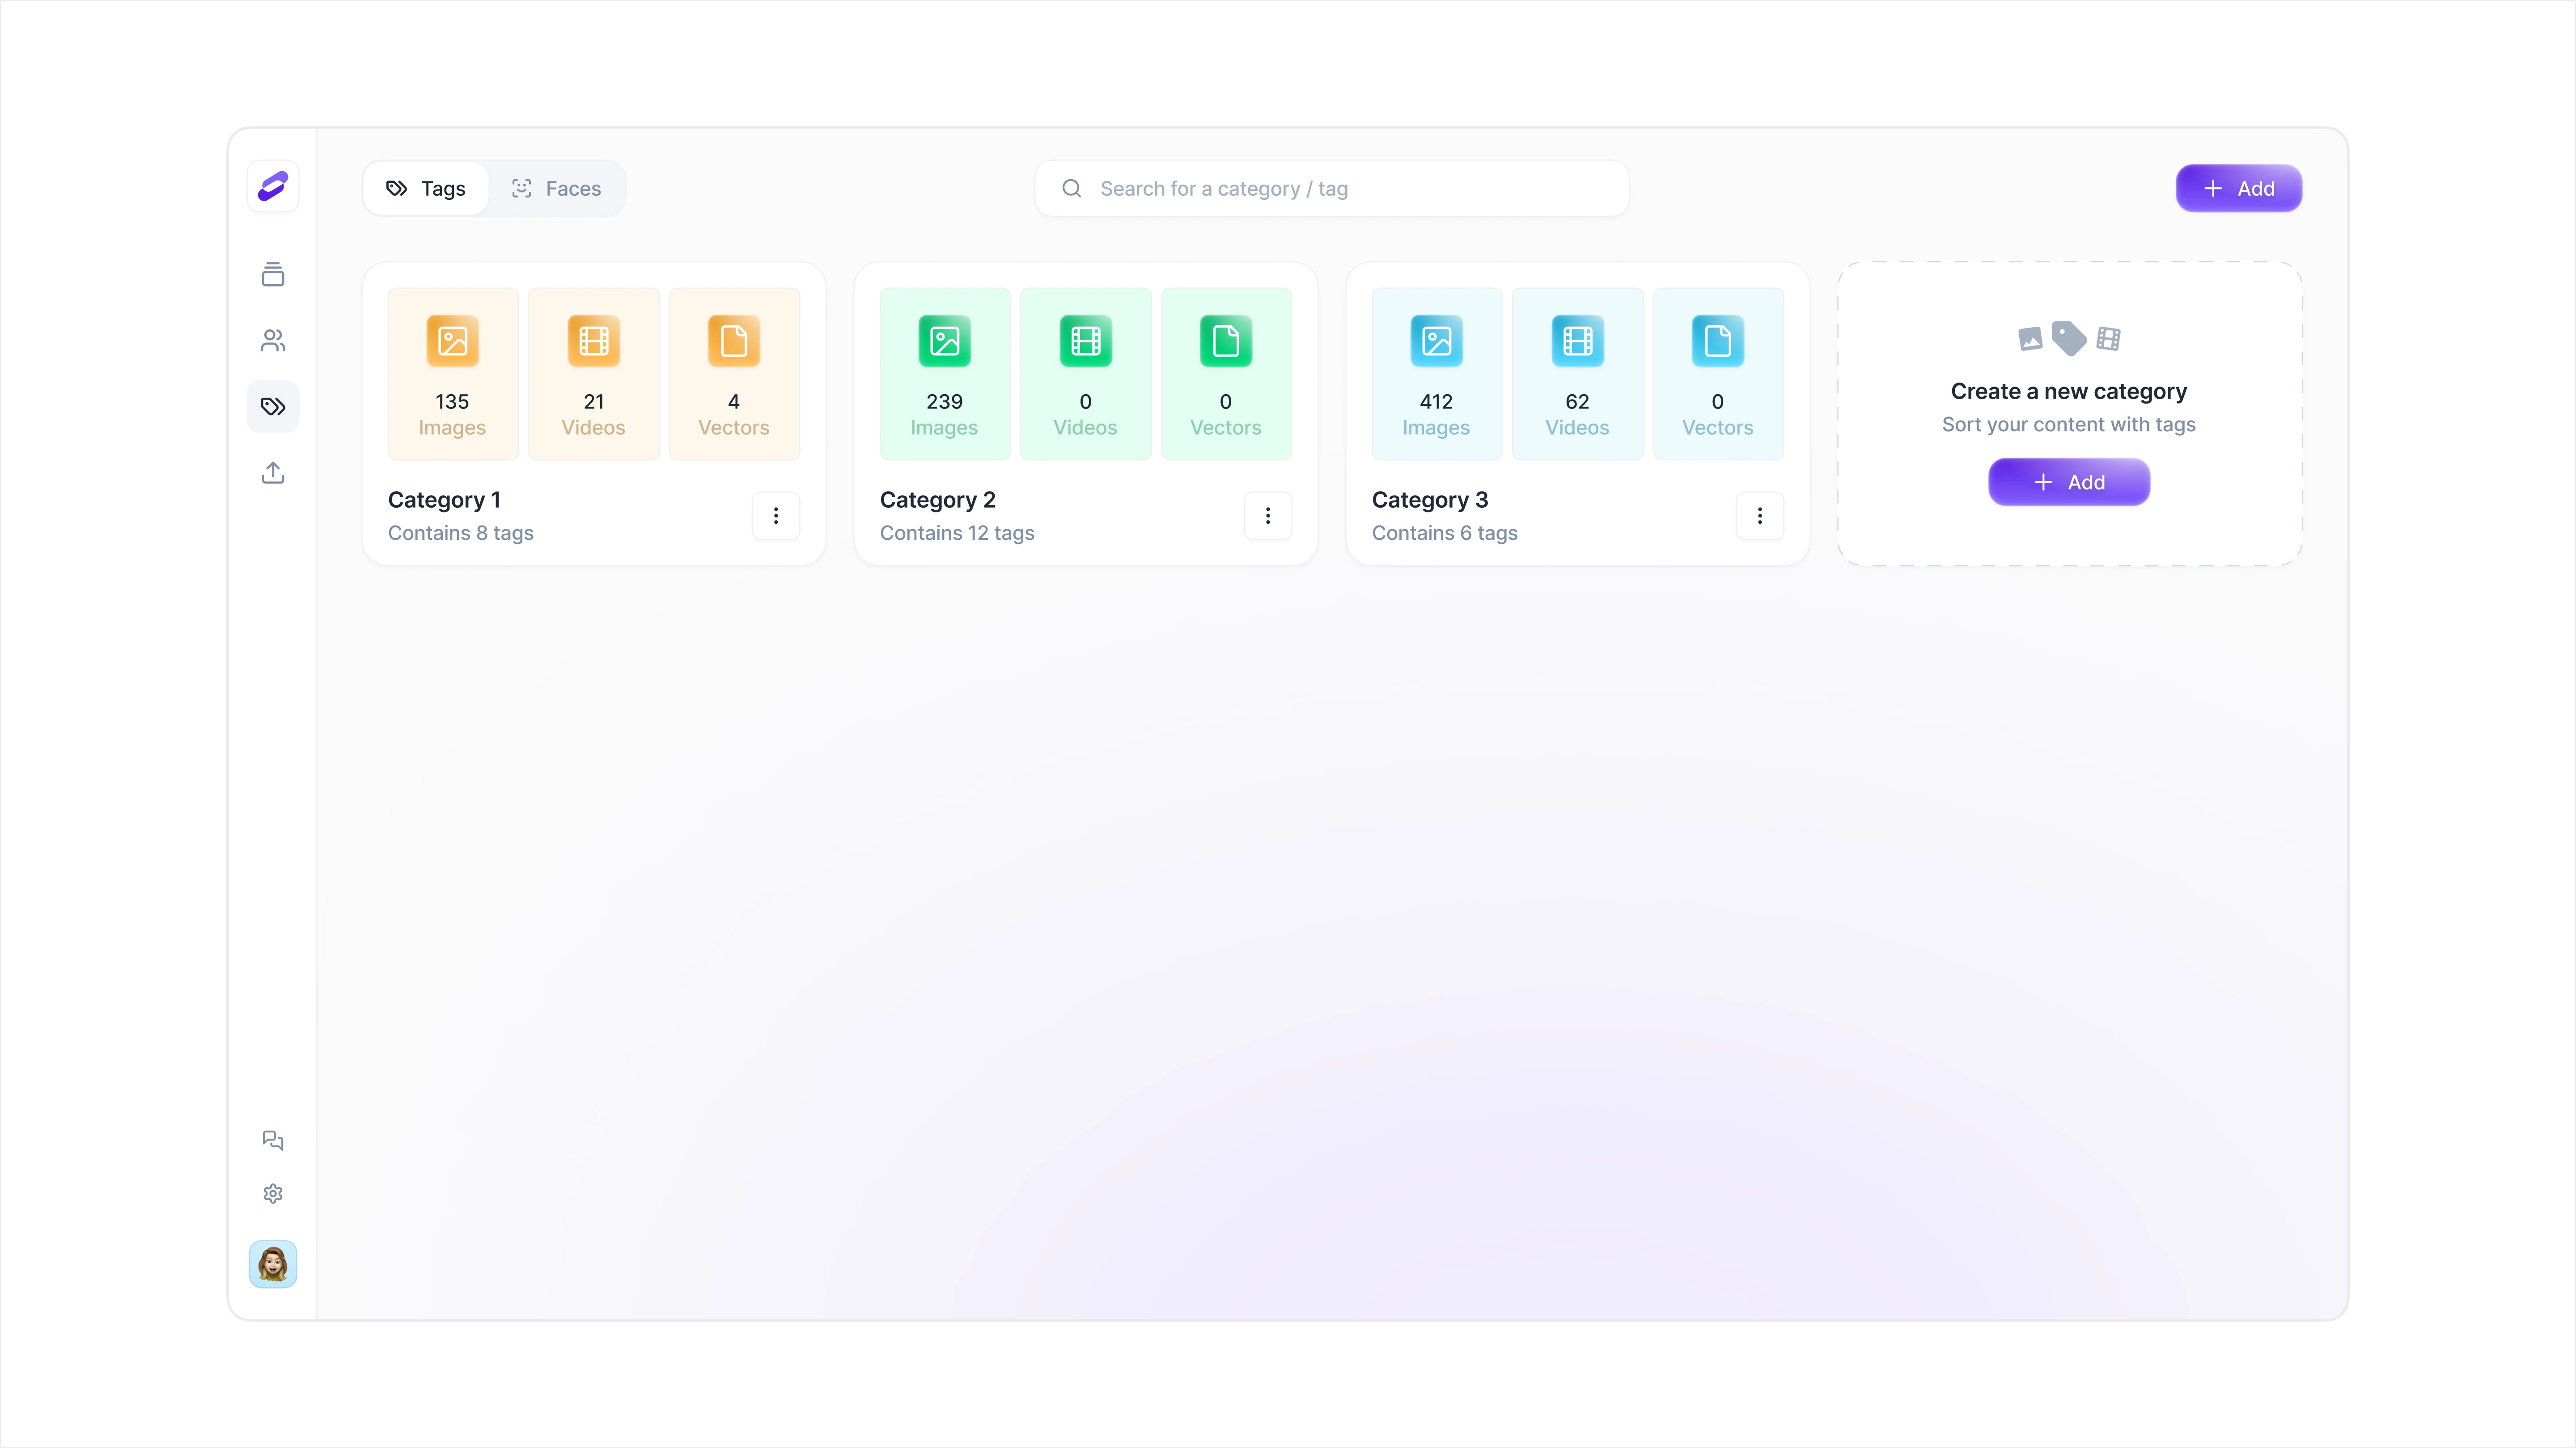This screenshot has width=2576, height=1448.
Task: Click the app logo icon in sidebar
Action: (273, 186)
